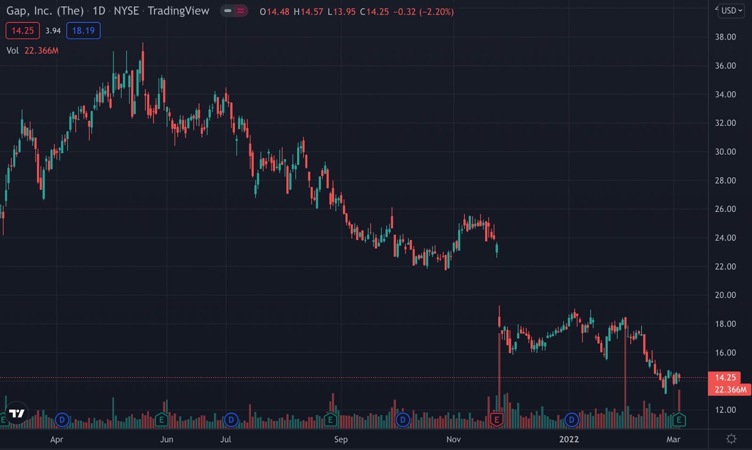Open the dividend marker near 2022
The height and width of the screenshot is (450, 752).
click(x=572, y=419)
